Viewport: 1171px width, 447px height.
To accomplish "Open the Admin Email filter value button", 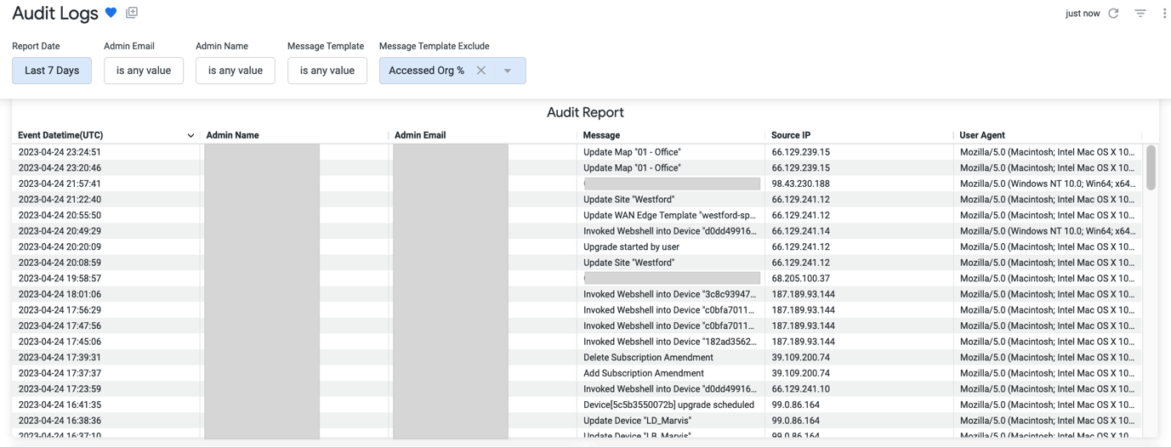I will tap(144, 71).
